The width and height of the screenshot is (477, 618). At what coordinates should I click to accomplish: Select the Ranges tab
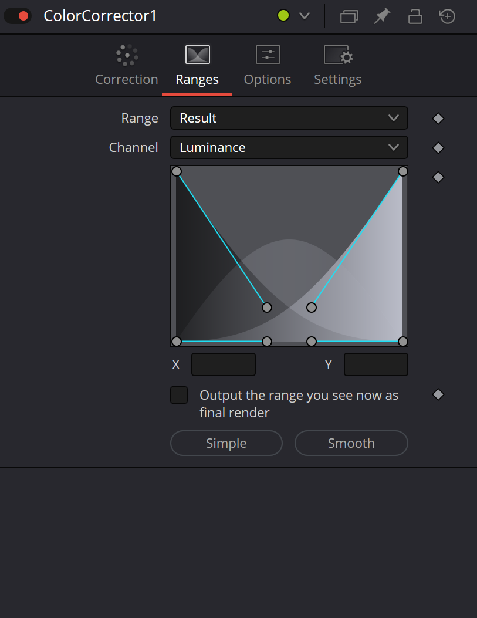[197, 65]
